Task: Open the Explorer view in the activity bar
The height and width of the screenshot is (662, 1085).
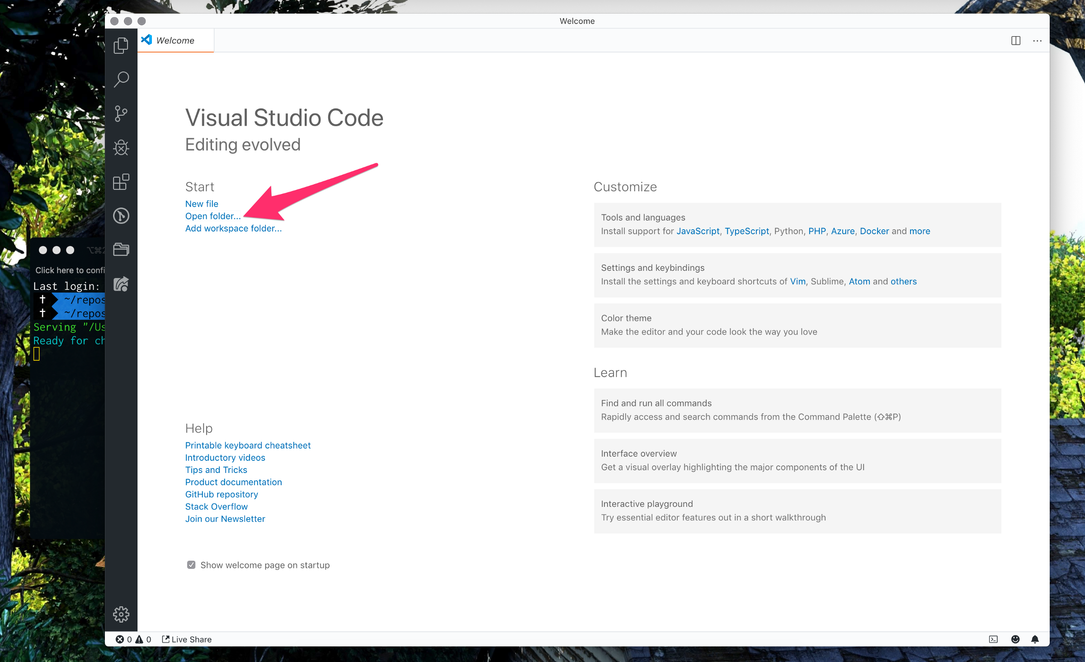Action: tap(121, 45)
